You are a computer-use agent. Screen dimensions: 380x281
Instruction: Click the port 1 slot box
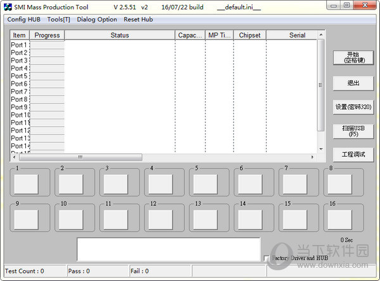click(x=26, y=184)
